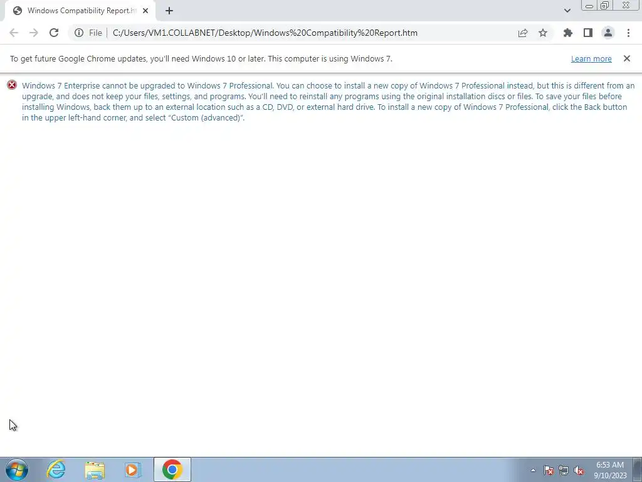Open Windows Media Player from taskbar
Screen dimensions: 642x482
click(132, 469)
